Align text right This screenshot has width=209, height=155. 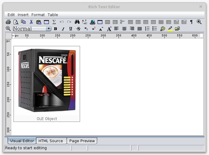(132, 29)
